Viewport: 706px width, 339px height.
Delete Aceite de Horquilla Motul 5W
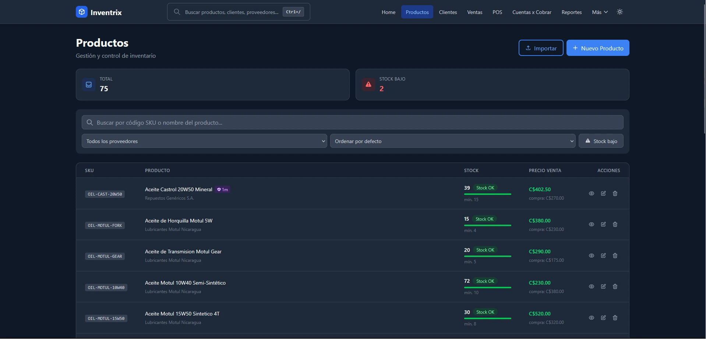(615, 224)
